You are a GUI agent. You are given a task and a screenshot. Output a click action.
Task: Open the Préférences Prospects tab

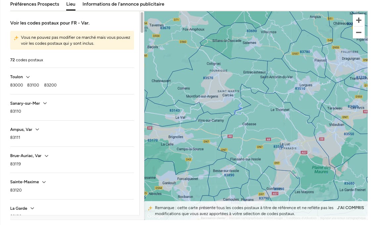[35, 4]
